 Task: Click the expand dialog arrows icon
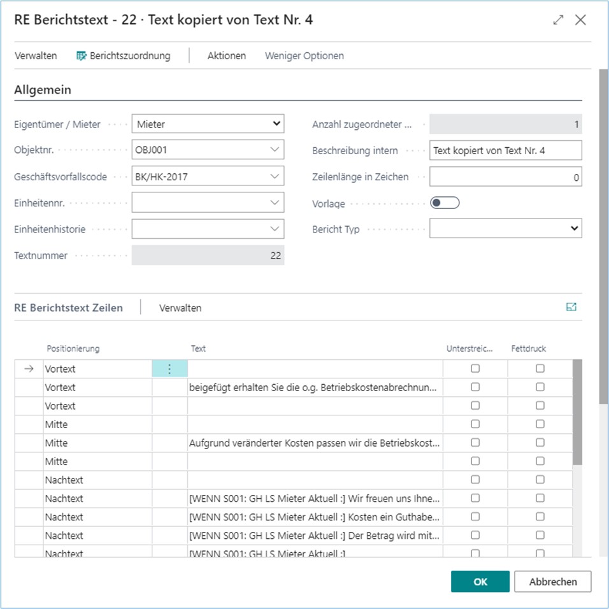click(x=558, y=20)
